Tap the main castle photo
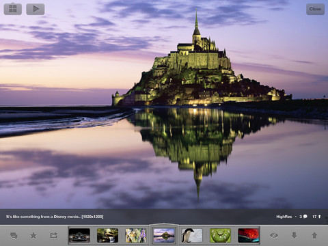The height and width of the screenshot is (246, 328). pos(164,105)
